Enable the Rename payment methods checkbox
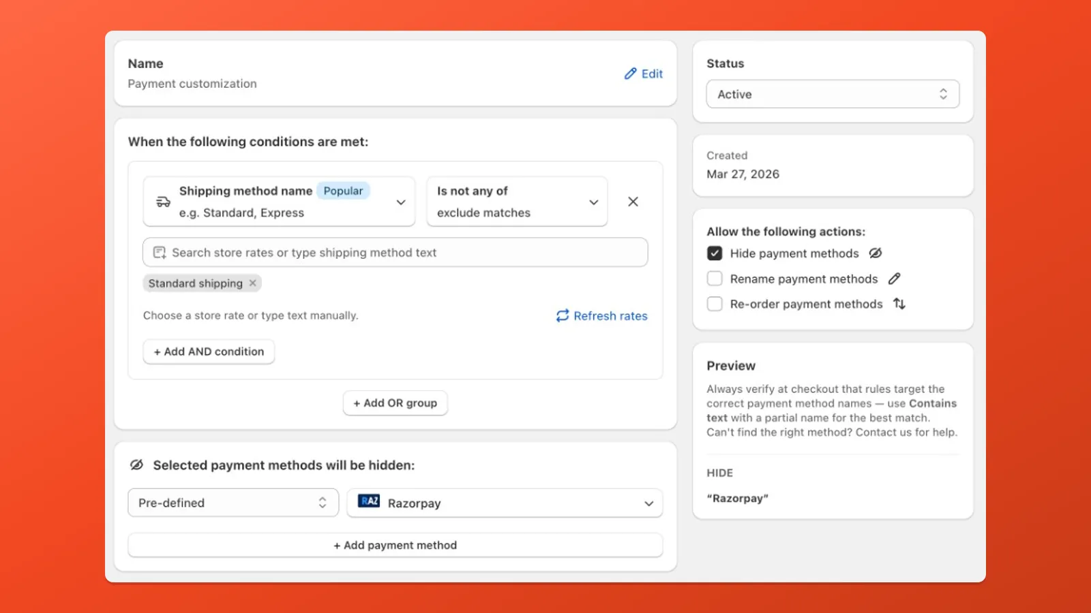 coord(714,278)
